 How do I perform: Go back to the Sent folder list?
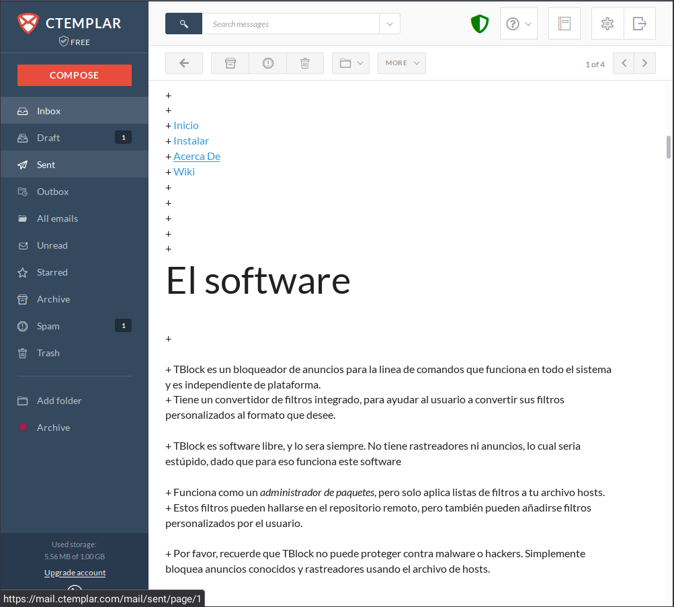pyautogui.click(x=183, y=63)
